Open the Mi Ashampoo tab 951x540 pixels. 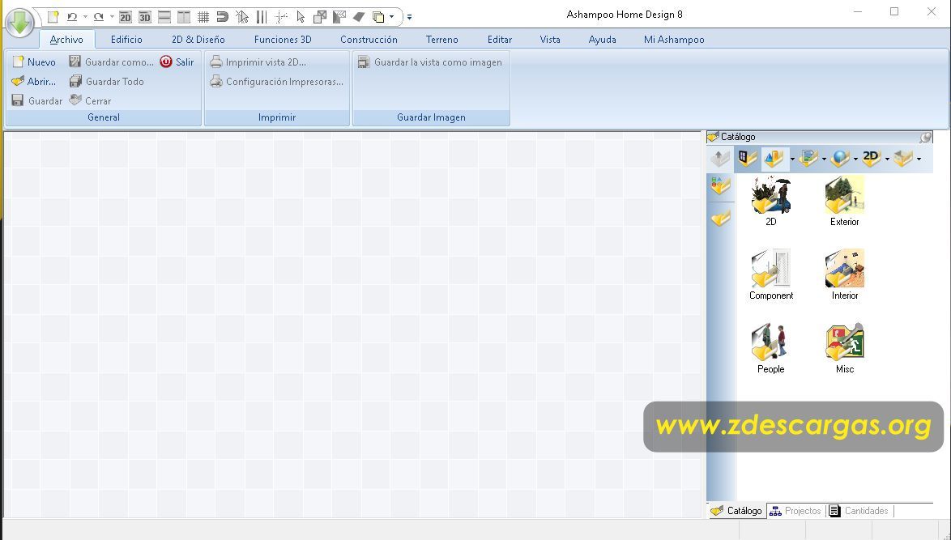pos(674,40)
